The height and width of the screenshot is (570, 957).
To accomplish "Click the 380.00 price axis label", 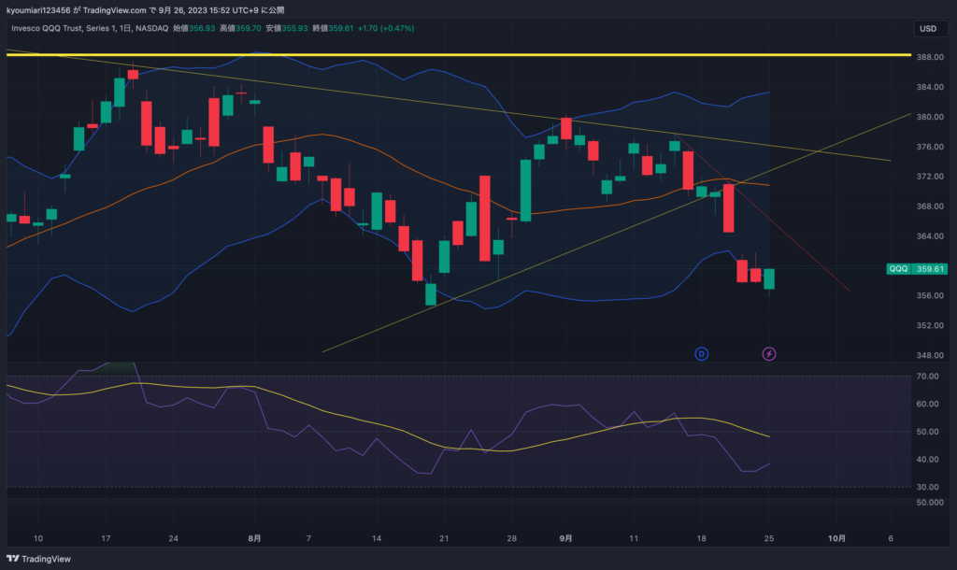I will coord(930,117).
